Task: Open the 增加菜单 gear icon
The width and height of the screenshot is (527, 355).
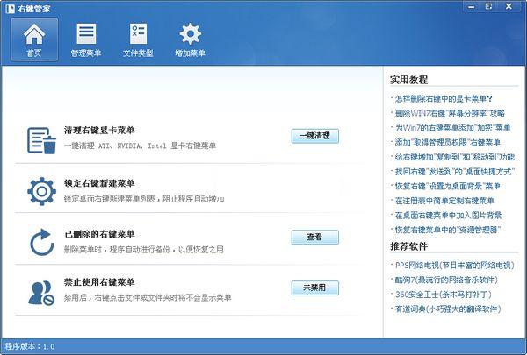Action: point(190,35)
